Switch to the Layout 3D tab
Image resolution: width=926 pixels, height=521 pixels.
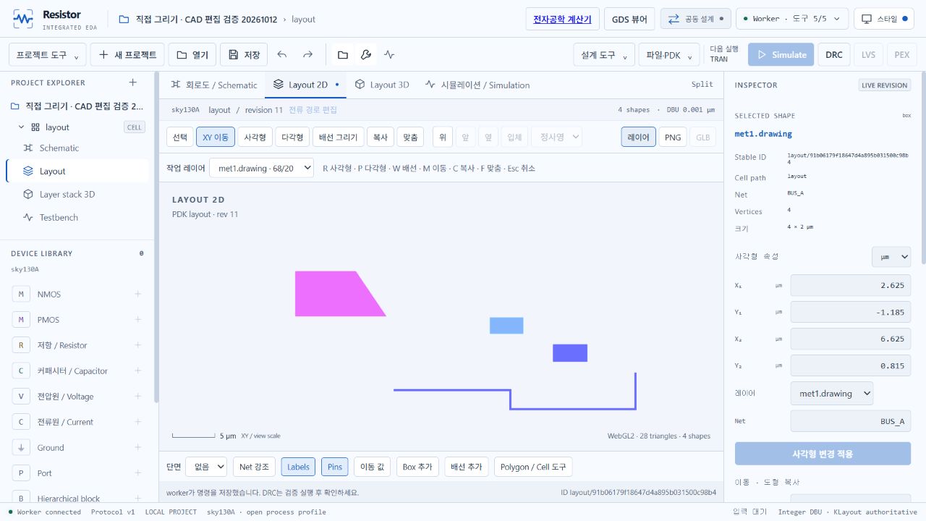tap(382, 85)
